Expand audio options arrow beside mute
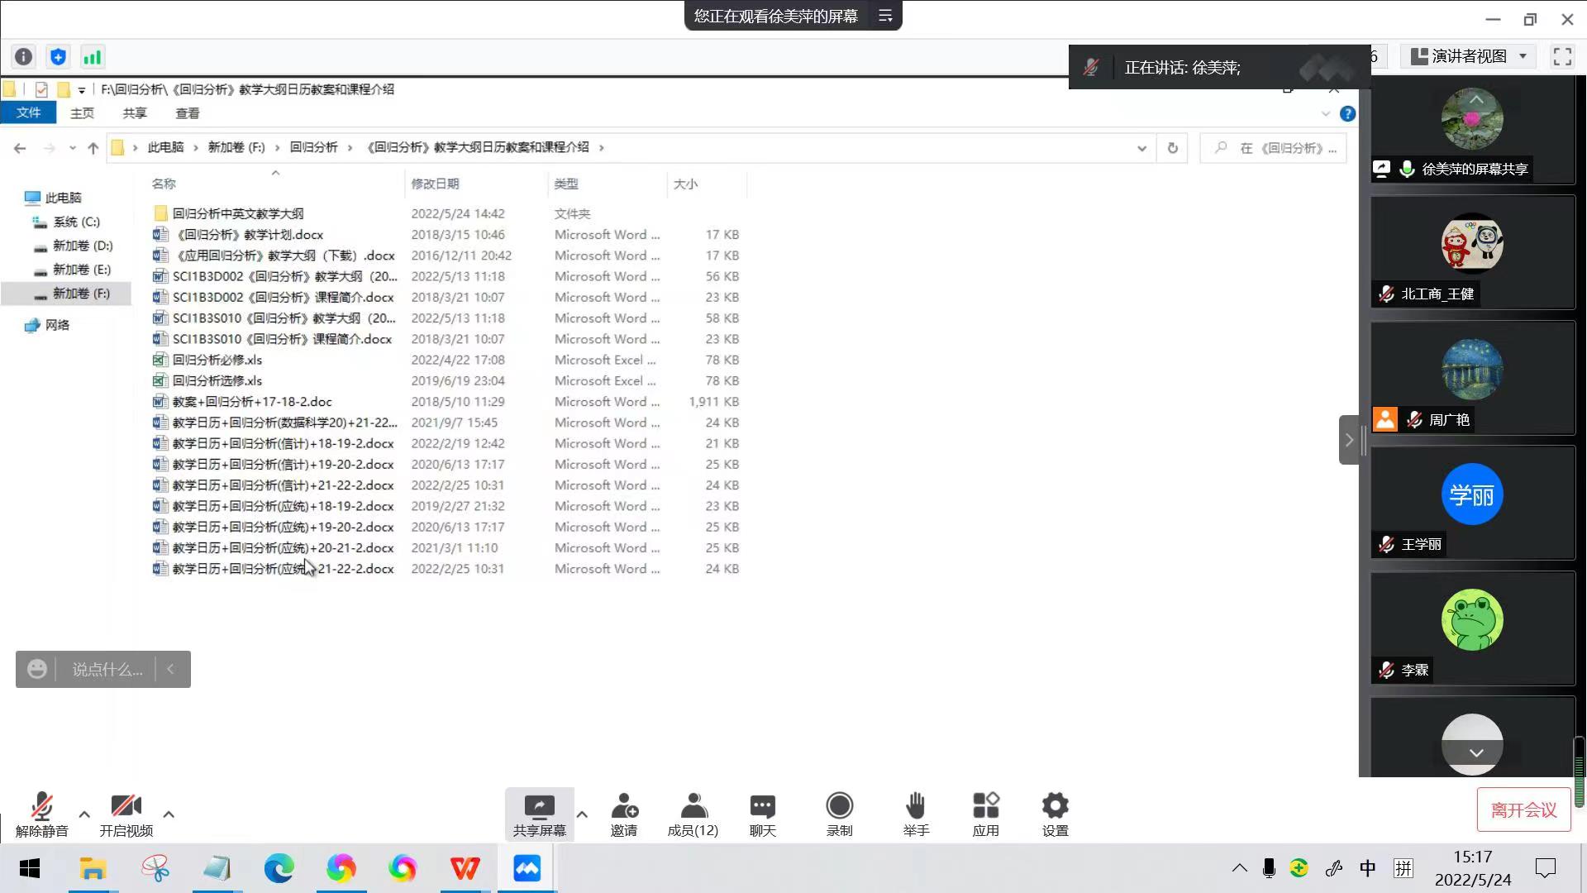 [84, 814]
